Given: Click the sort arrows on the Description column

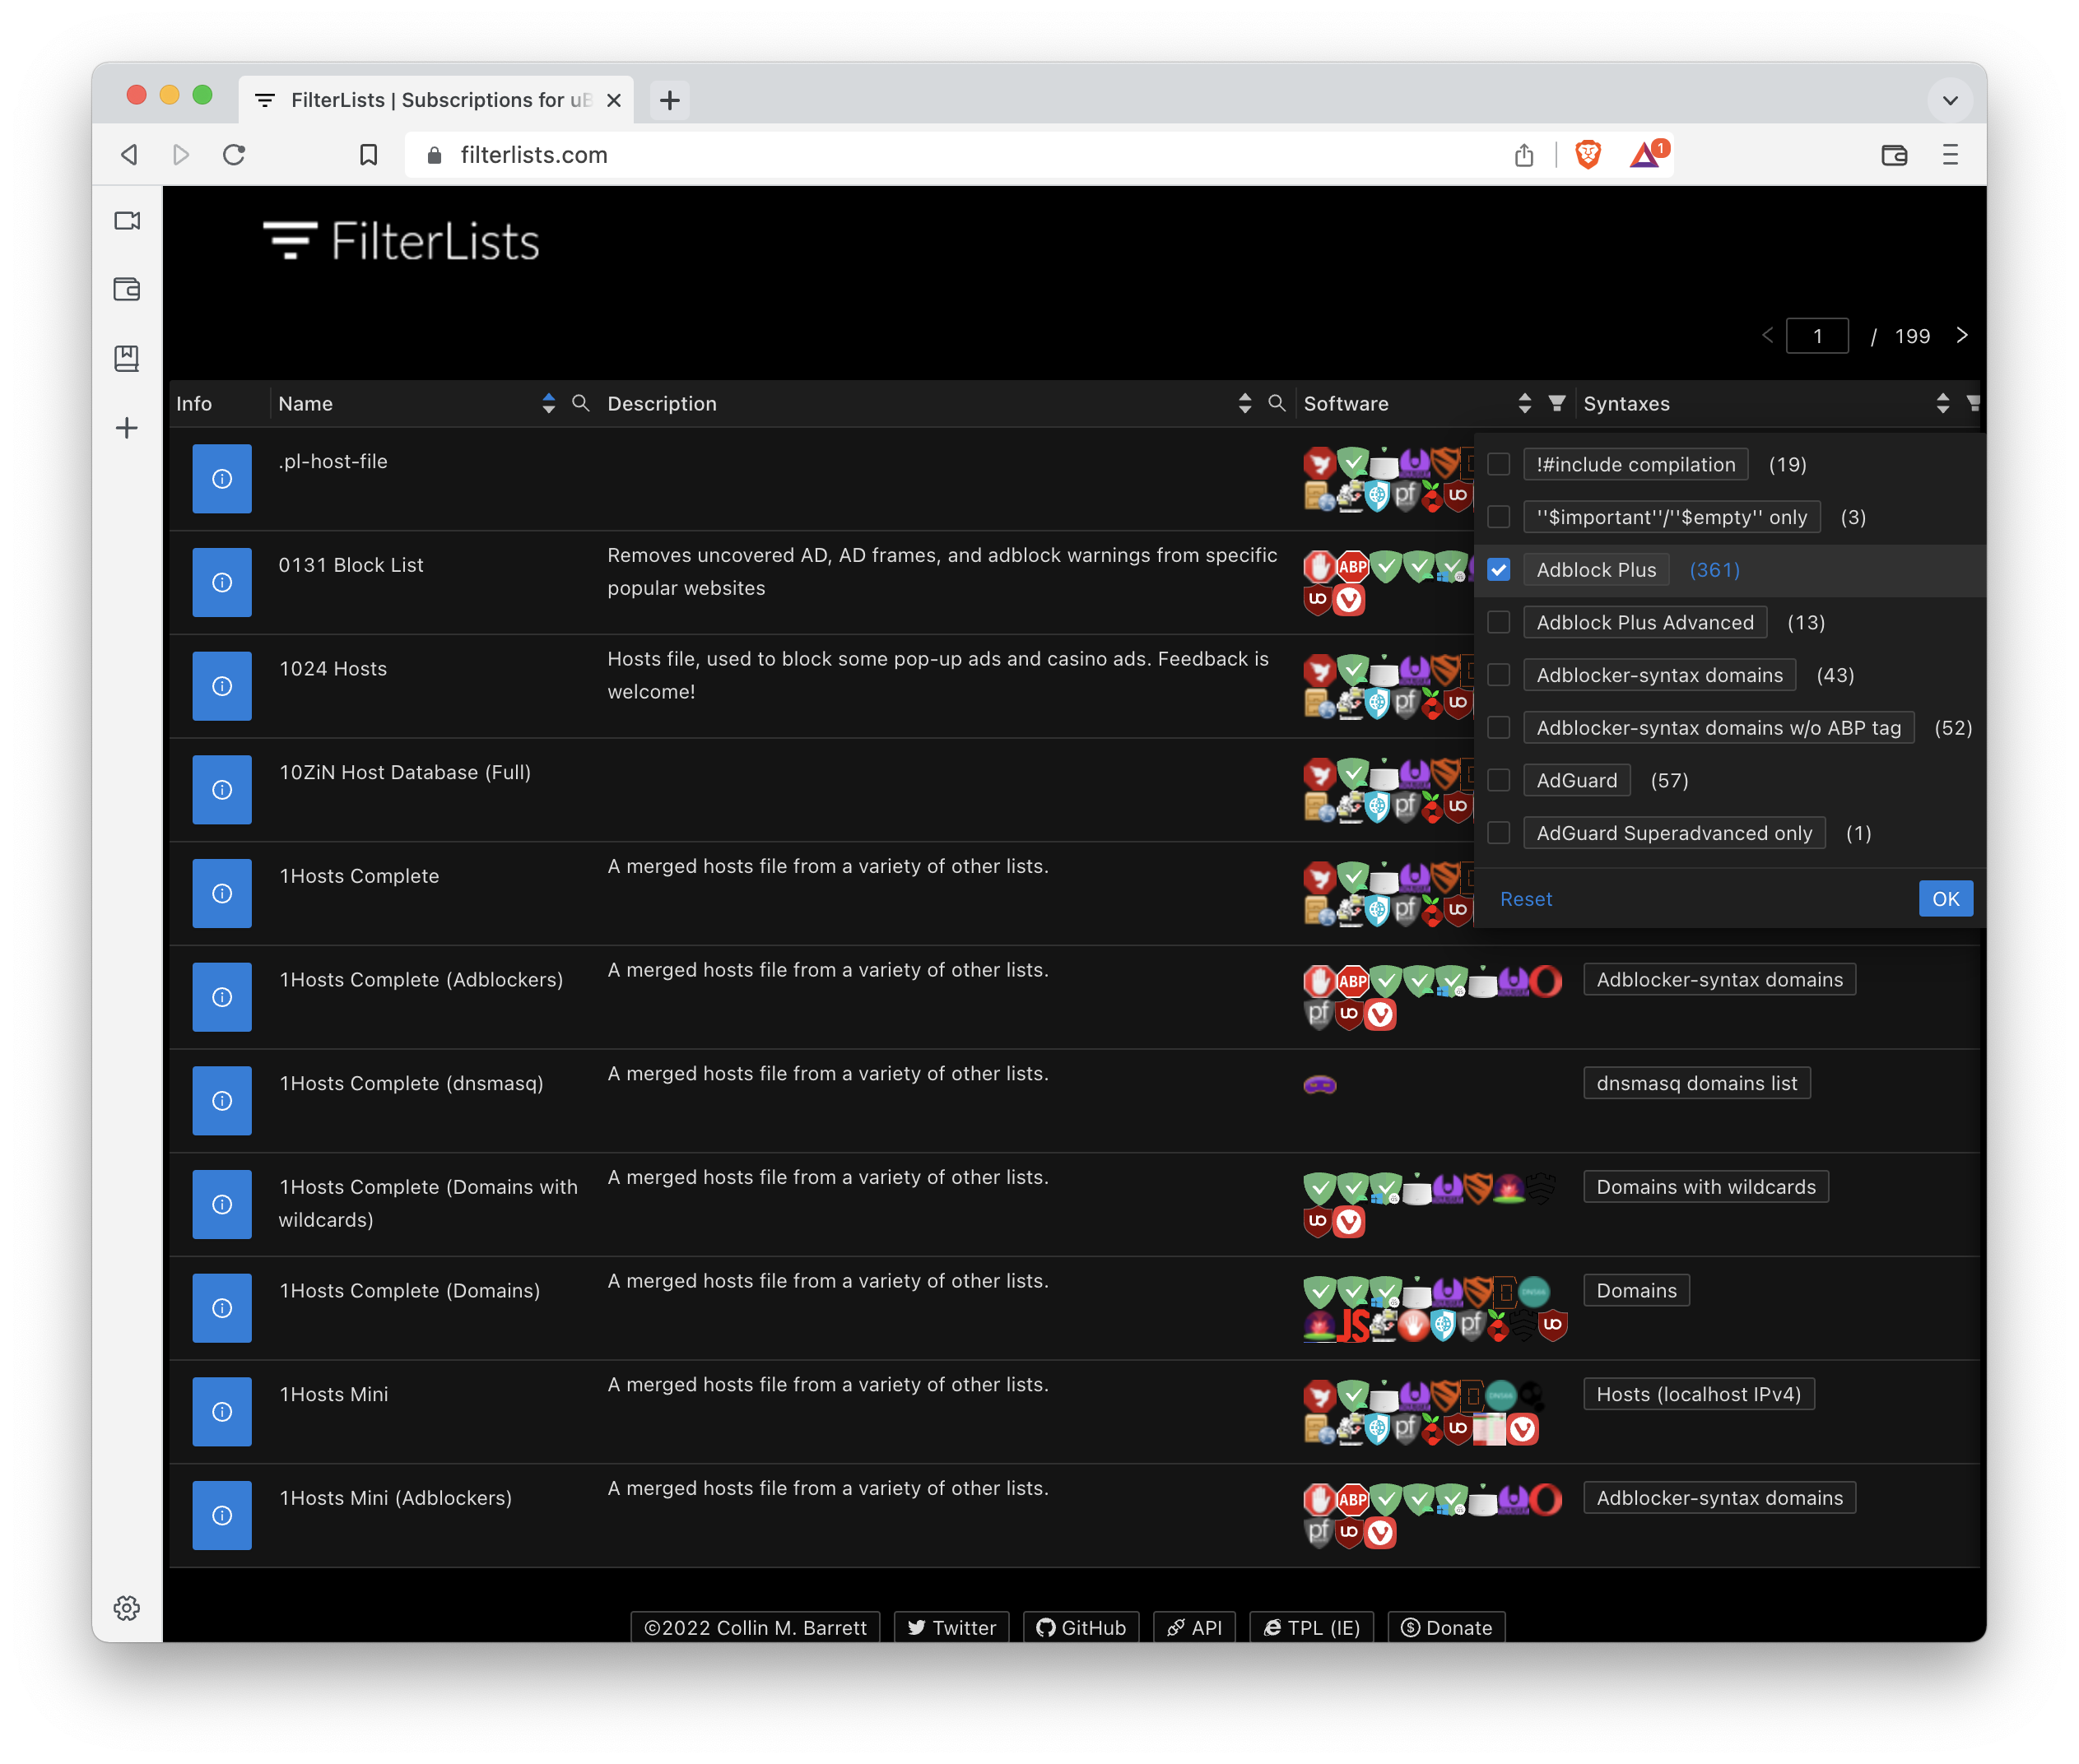Looking at the screenshot, I should 1244,403.
